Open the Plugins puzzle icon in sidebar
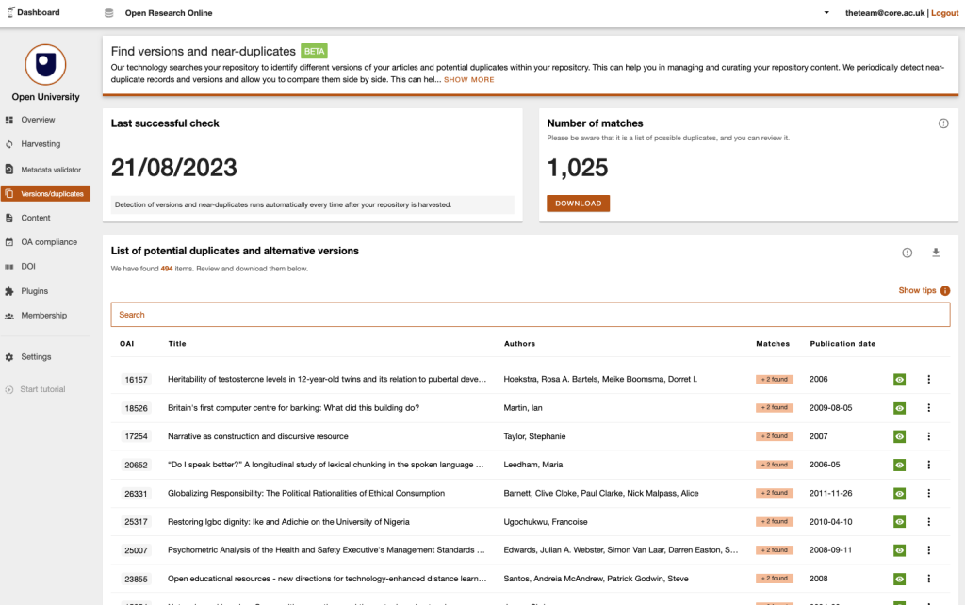This screenshot has width=965, height=605. pos(9,291)
